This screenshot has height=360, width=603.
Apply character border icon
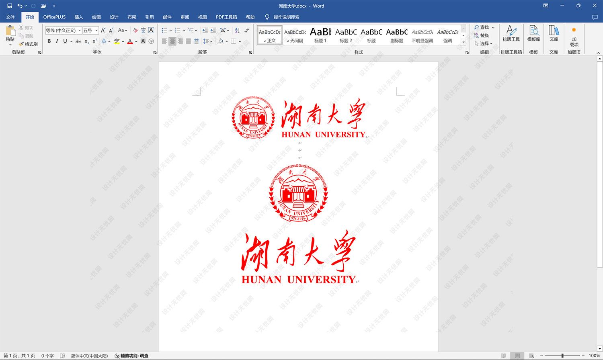click(151, 31)
